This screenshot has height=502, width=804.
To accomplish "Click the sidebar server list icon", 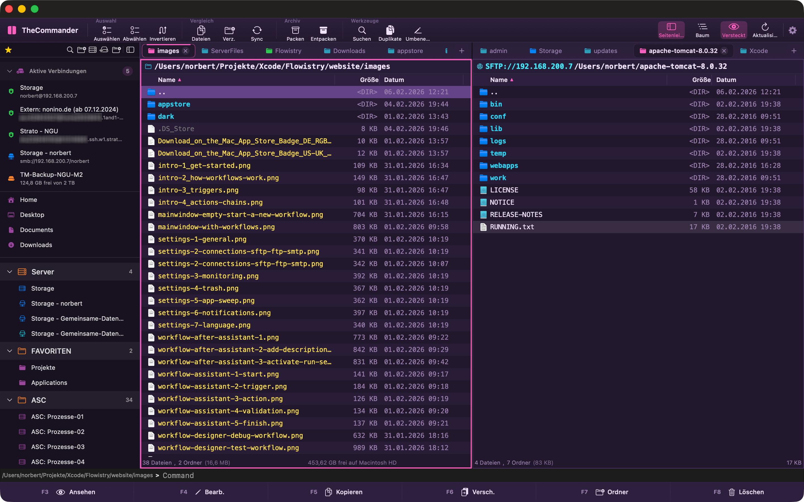I will pyautogui.click(x=93, y=50).
